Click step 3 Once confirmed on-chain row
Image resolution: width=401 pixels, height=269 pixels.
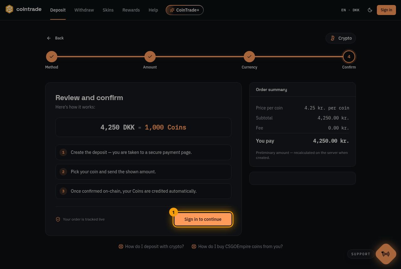(143, 191)
